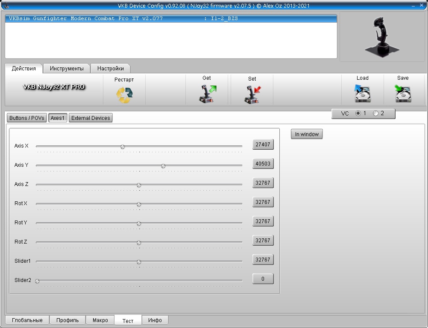Image resolution: width=428 pixels, height=328 pixels.
Task: Switch to the Глобальные bottom tab
Action: pos(27,320)
